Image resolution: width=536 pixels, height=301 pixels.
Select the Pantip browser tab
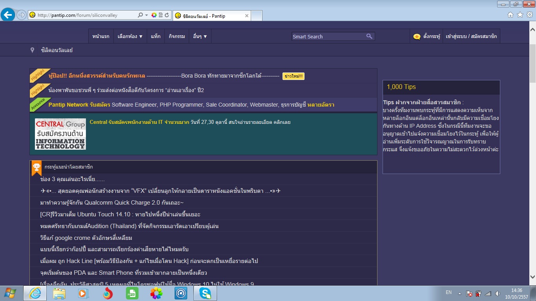tap(211, 16)
